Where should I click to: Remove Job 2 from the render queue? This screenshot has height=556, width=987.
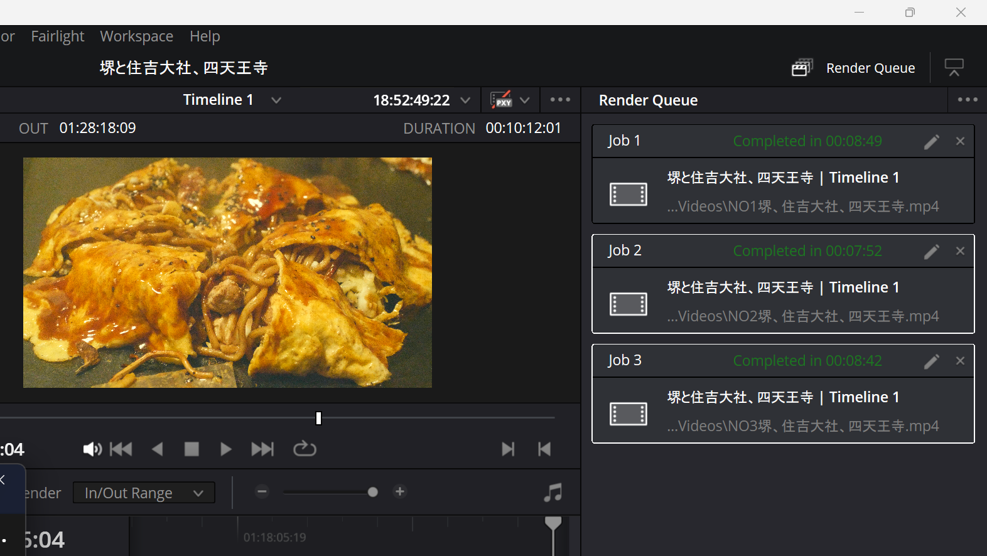click(960, 251)
